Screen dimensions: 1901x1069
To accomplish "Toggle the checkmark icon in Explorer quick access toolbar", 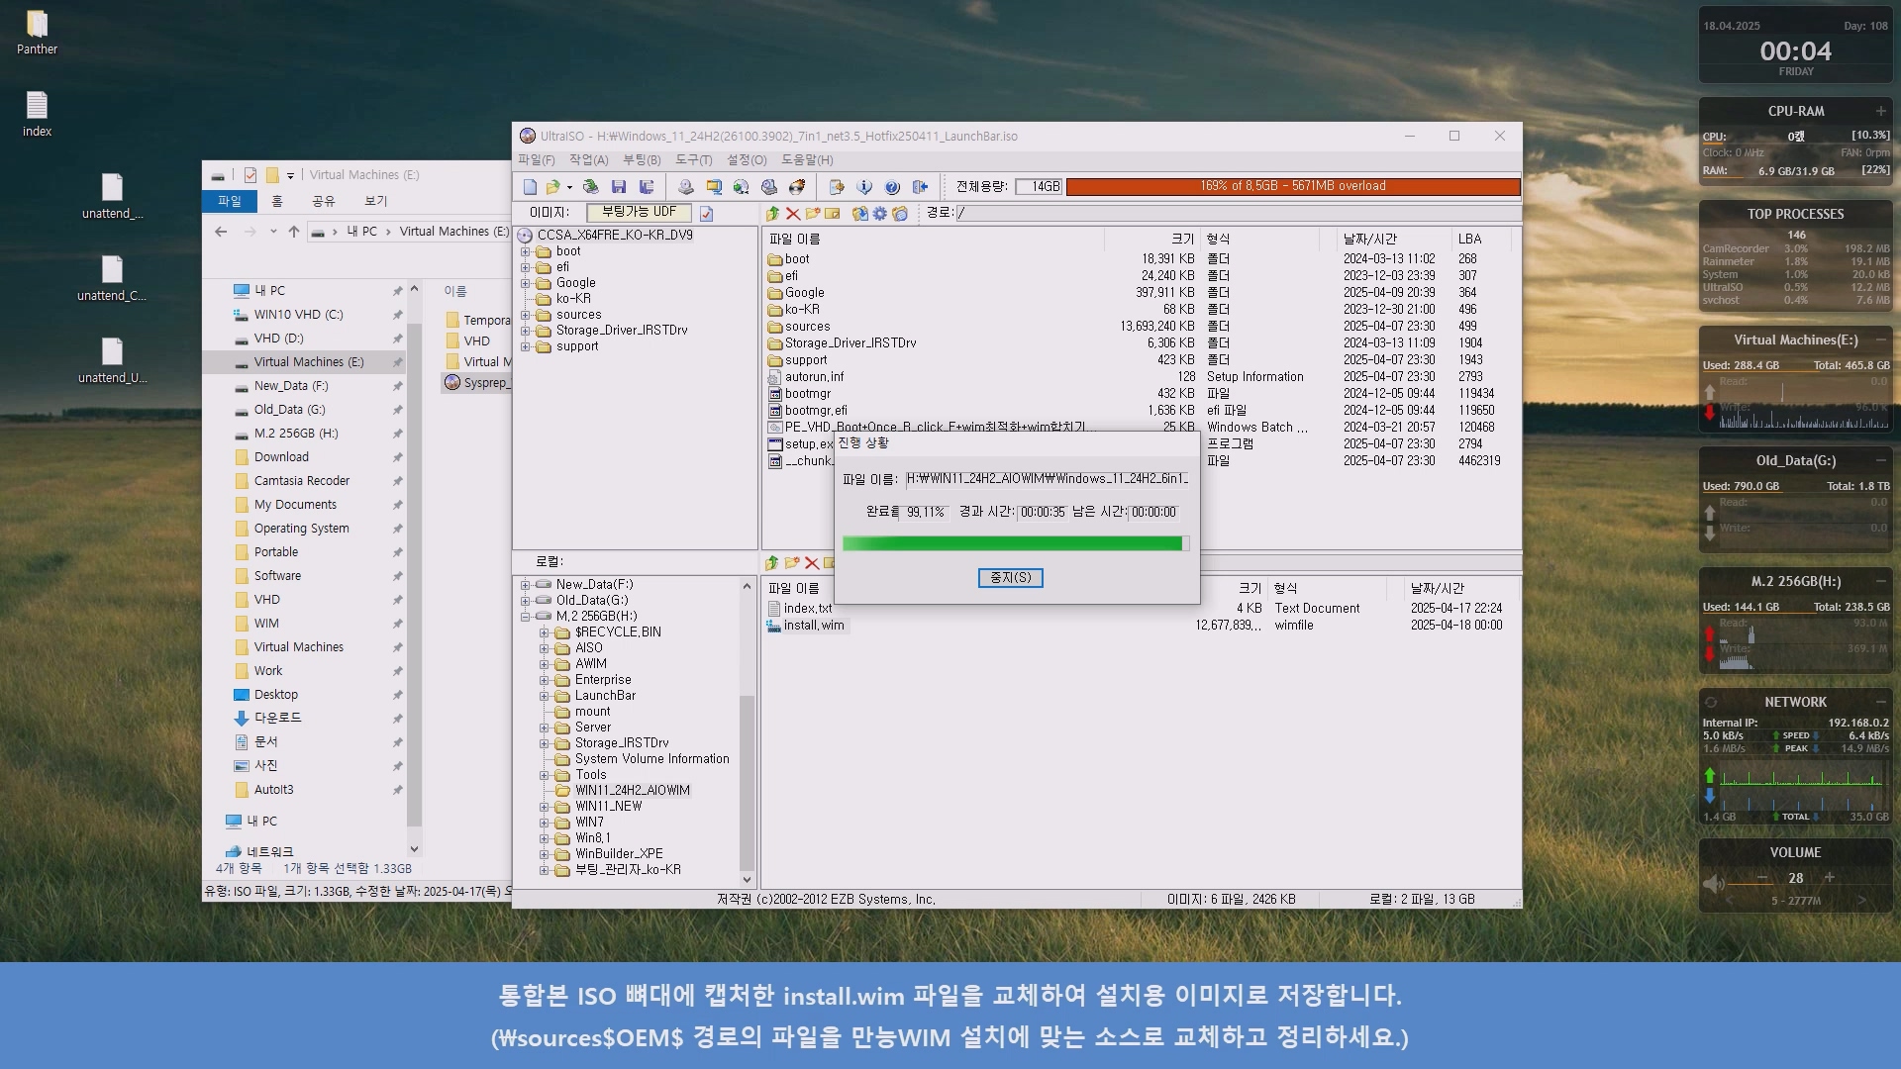I will coord(250,175).
